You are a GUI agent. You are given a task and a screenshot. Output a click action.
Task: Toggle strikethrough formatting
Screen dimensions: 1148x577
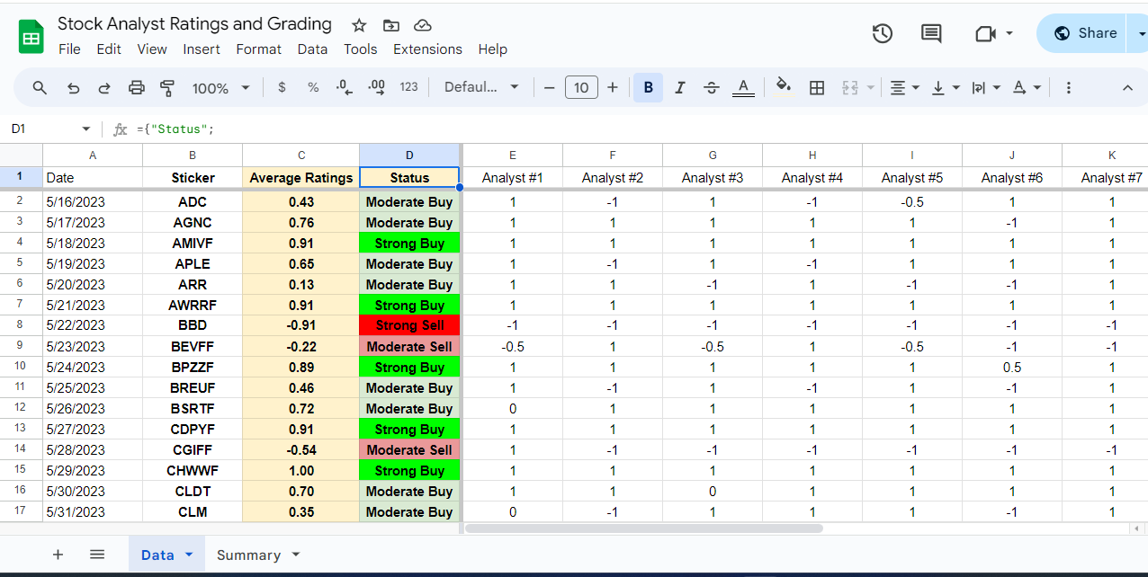[x=711, y=87]
